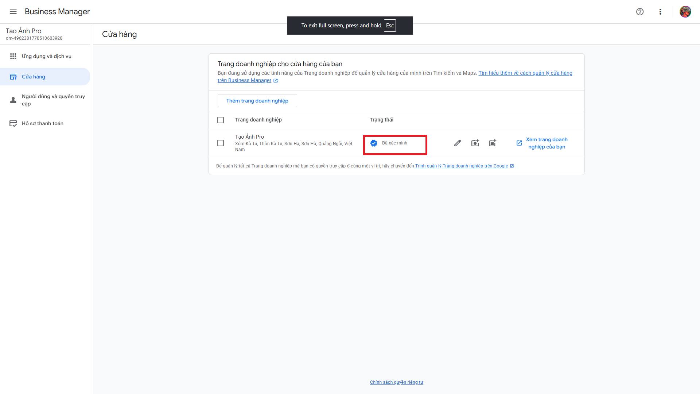Check the Tạo Ảnh Pro row checkbox
700x394 pixels.
point(221,143)
